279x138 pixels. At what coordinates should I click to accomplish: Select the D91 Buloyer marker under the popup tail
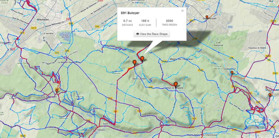pos(142,59)
